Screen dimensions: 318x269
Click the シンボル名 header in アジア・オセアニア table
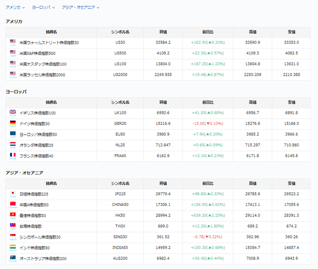click(x=120, y=183)
